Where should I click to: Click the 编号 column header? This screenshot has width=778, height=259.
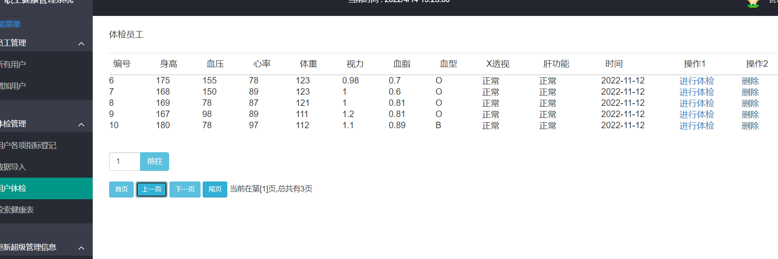[122, 64]
